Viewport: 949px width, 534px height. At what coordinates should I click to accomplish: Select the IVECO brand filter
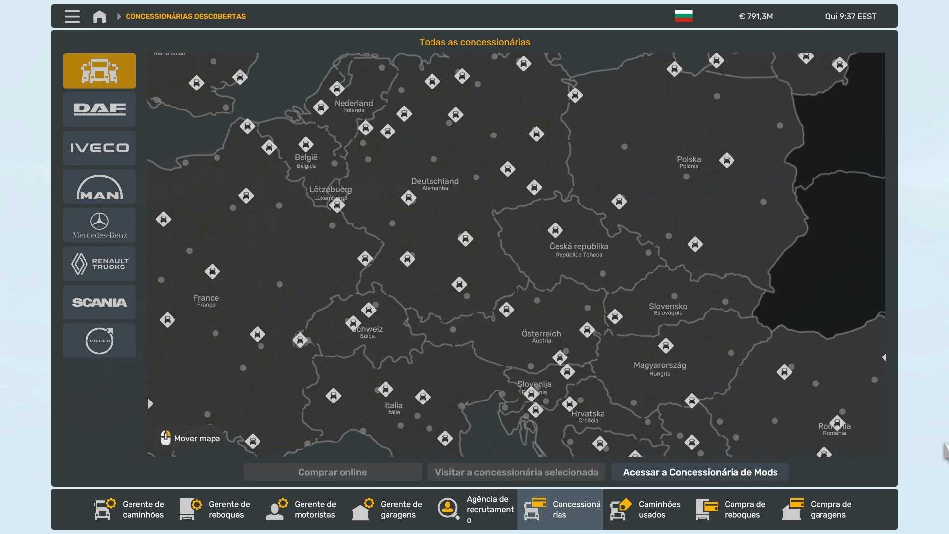(x=99, y=148)
